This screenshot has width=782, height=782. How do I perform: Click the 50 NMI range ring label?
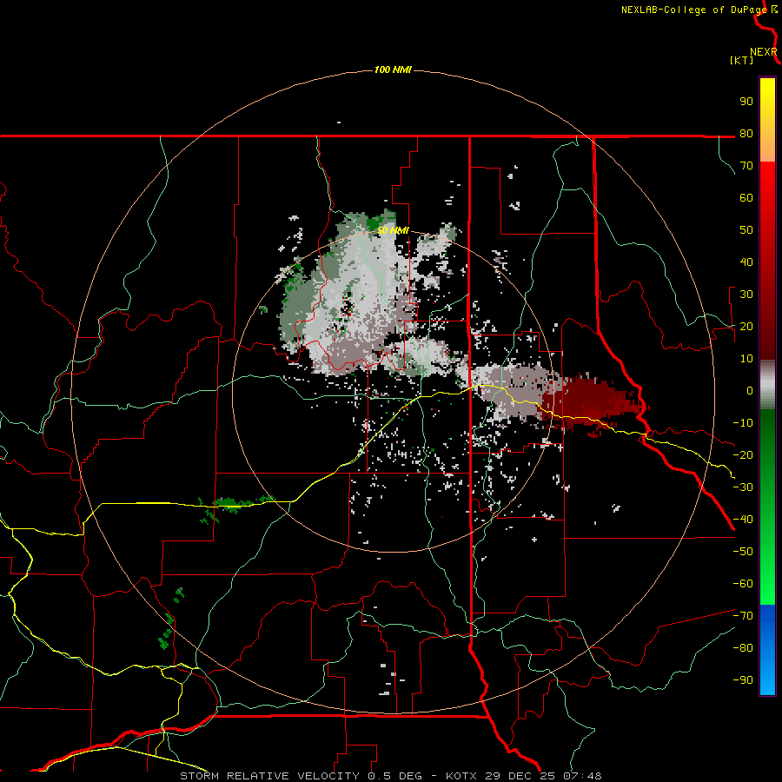(393, 230)
